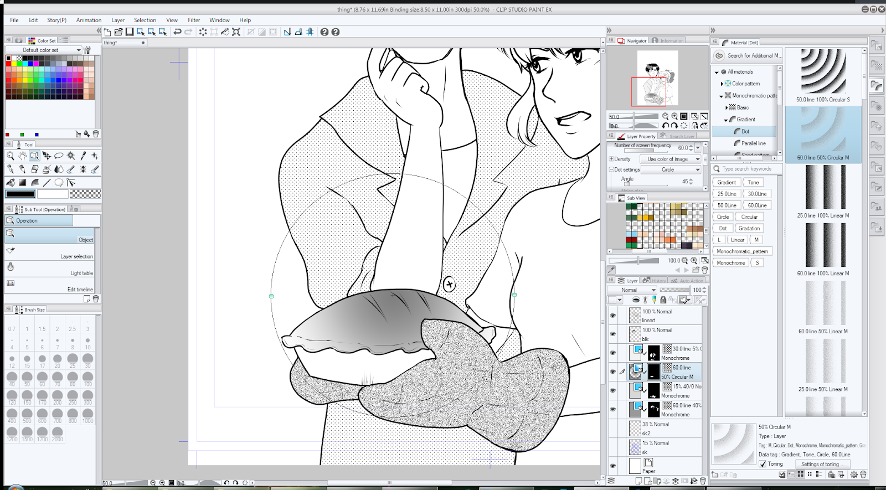Select the Balloon tool
886x490 pixels.
click(59, 183)
